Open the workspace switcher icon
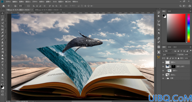 click(184, 6)
